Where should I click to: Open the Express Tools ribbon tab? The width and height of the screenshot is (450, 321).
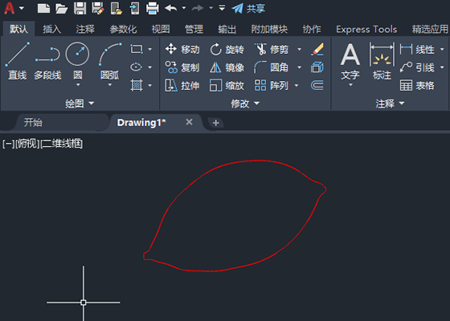[366, 29]
